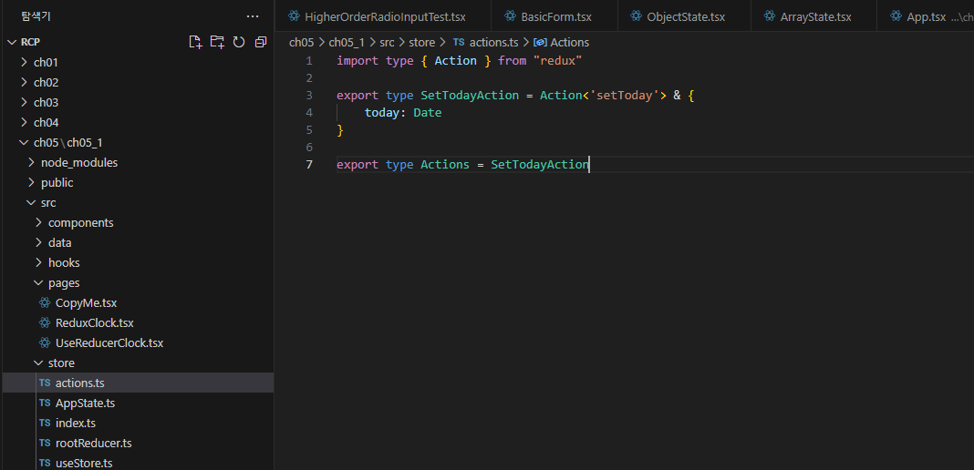
Task: Click the React icon on HigherOrderRadioInputTest.tsx tab
Action: coord(295,16)
